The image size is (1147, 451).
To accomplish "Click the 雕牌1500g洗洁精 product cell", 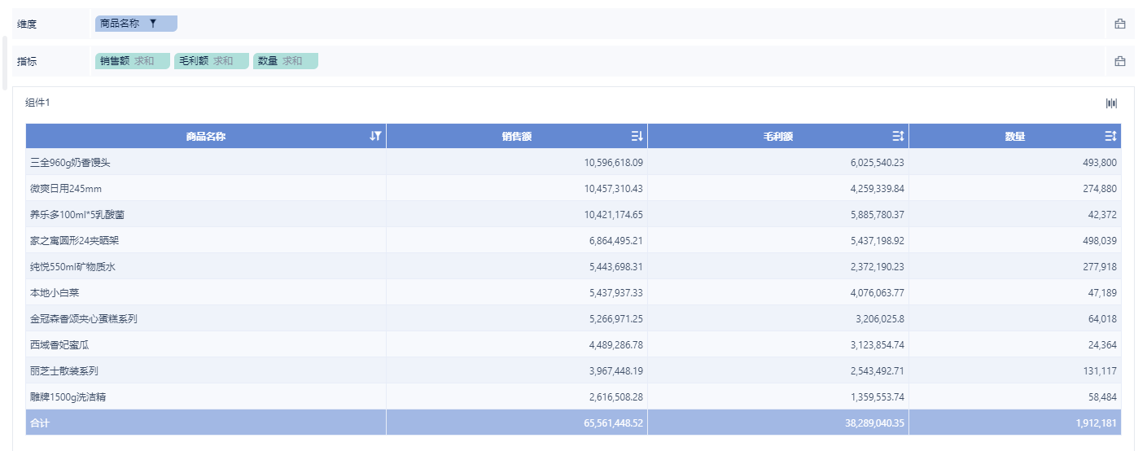I will point(68,397).
